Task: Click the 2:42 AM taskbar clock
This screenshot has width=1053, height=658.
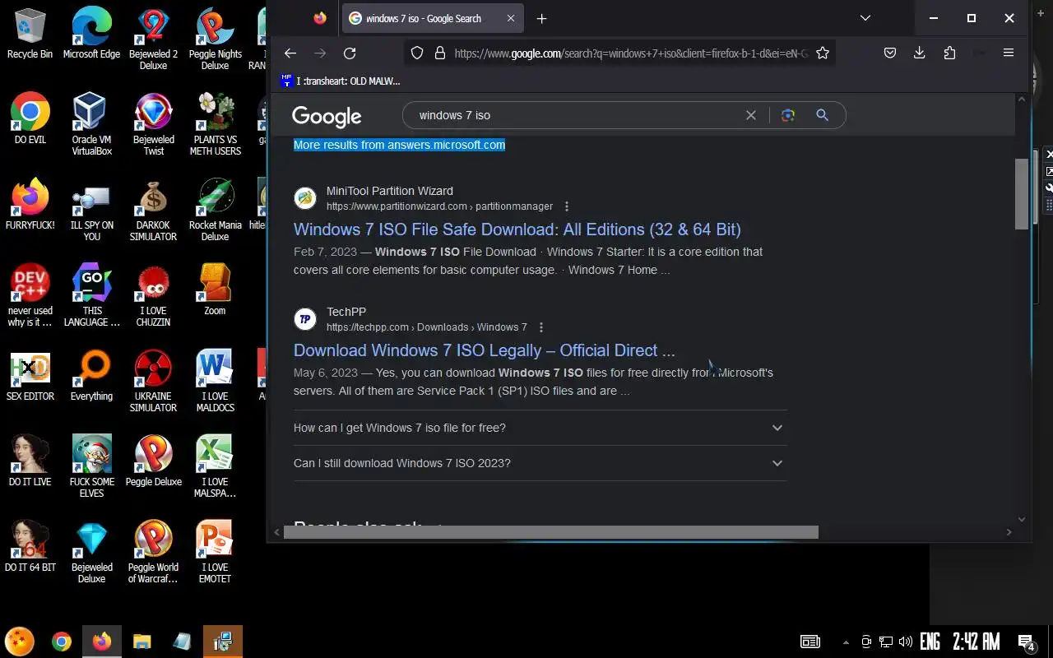Action: (976, 642)
